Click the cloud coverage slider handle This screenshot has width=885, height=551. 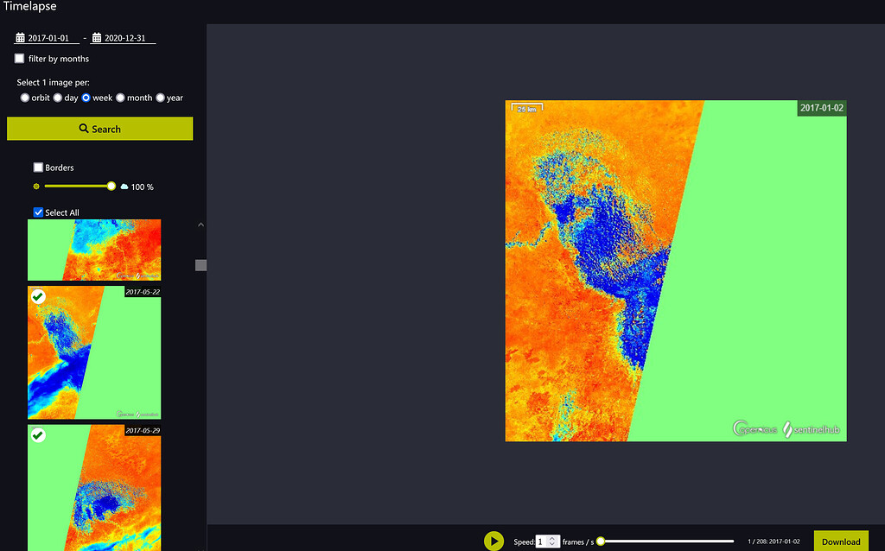pyautogui.click(x=111, y=186)
